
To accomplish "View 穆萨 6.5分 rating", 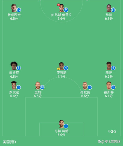I will tap(109, 77).
